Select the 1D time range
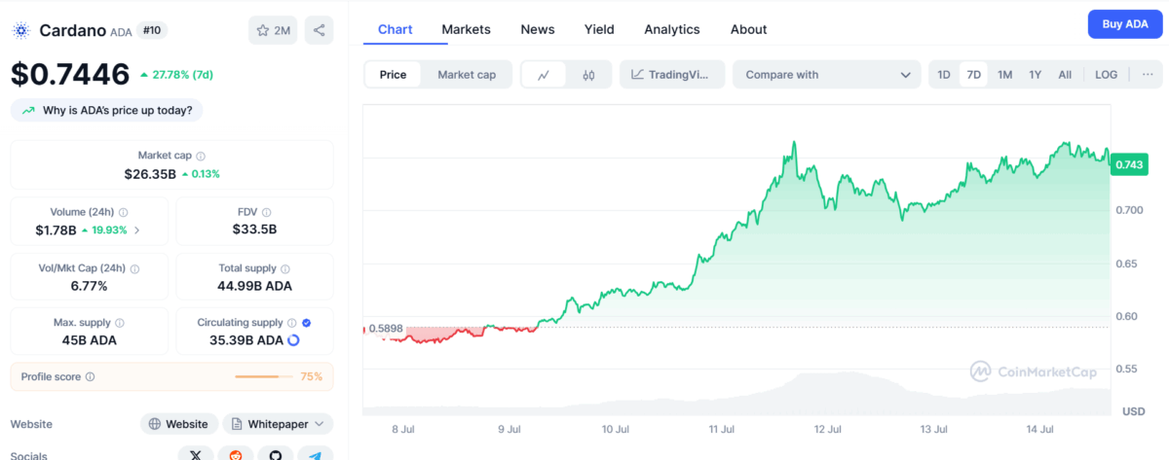The image size is (1169, 460). tap(943, 75)
